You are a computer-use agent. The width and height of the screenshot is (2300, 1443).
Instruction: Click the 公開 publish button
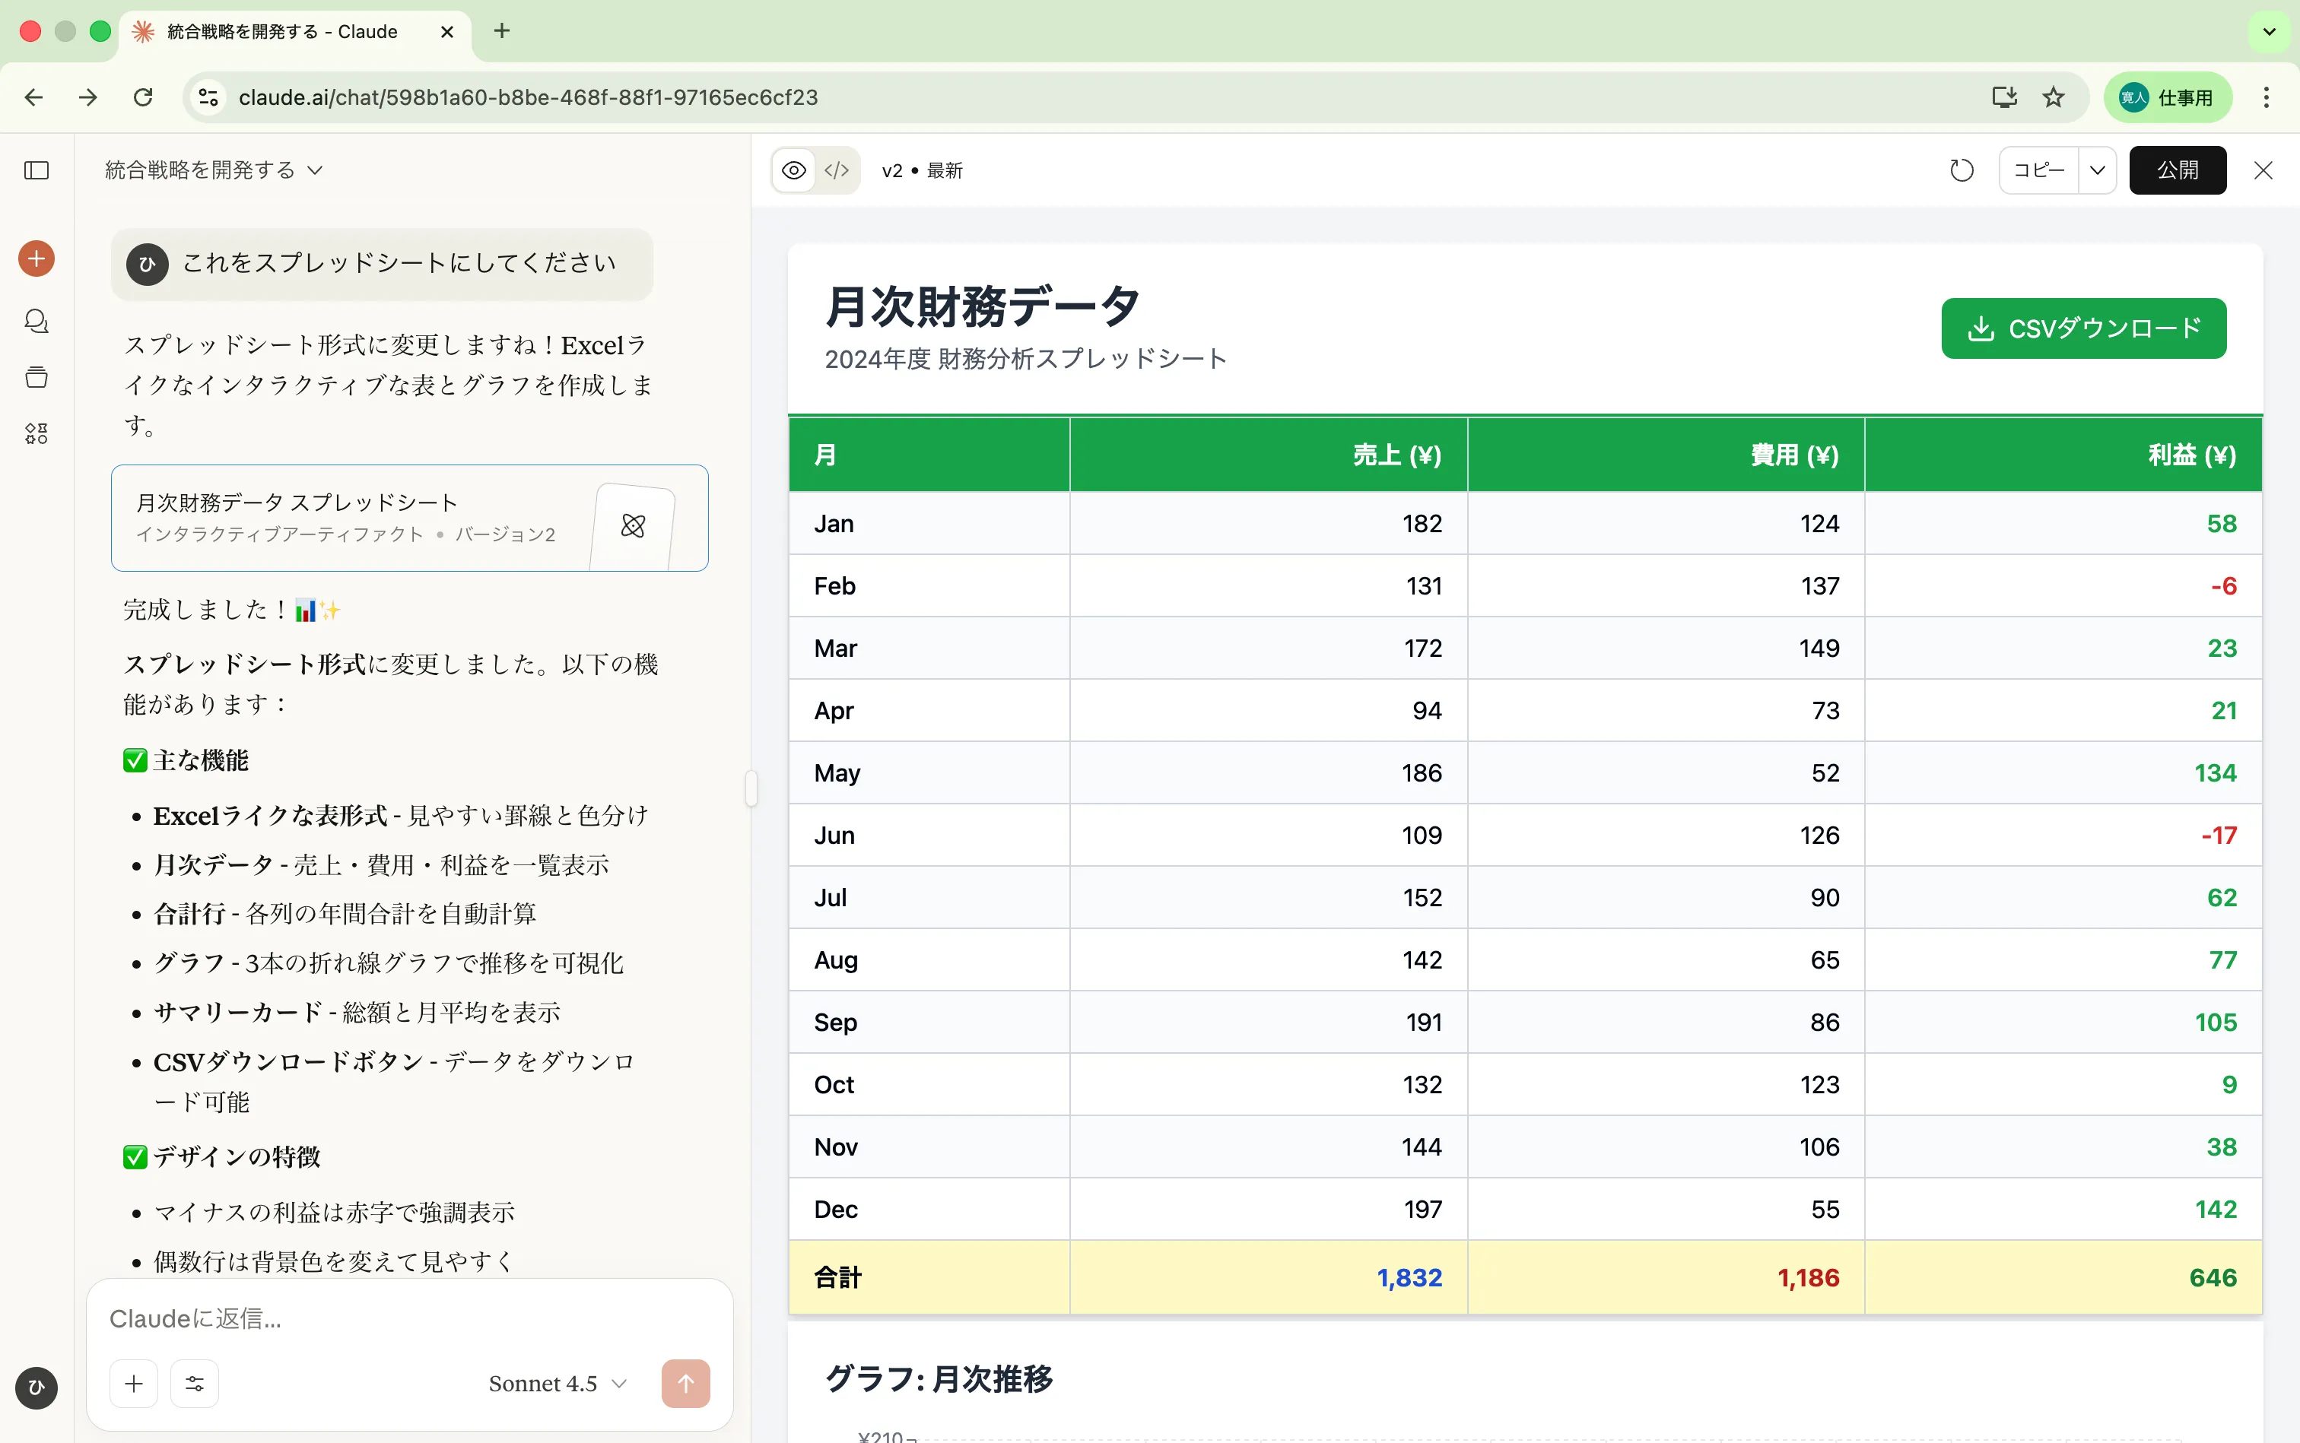point(2177,171)
